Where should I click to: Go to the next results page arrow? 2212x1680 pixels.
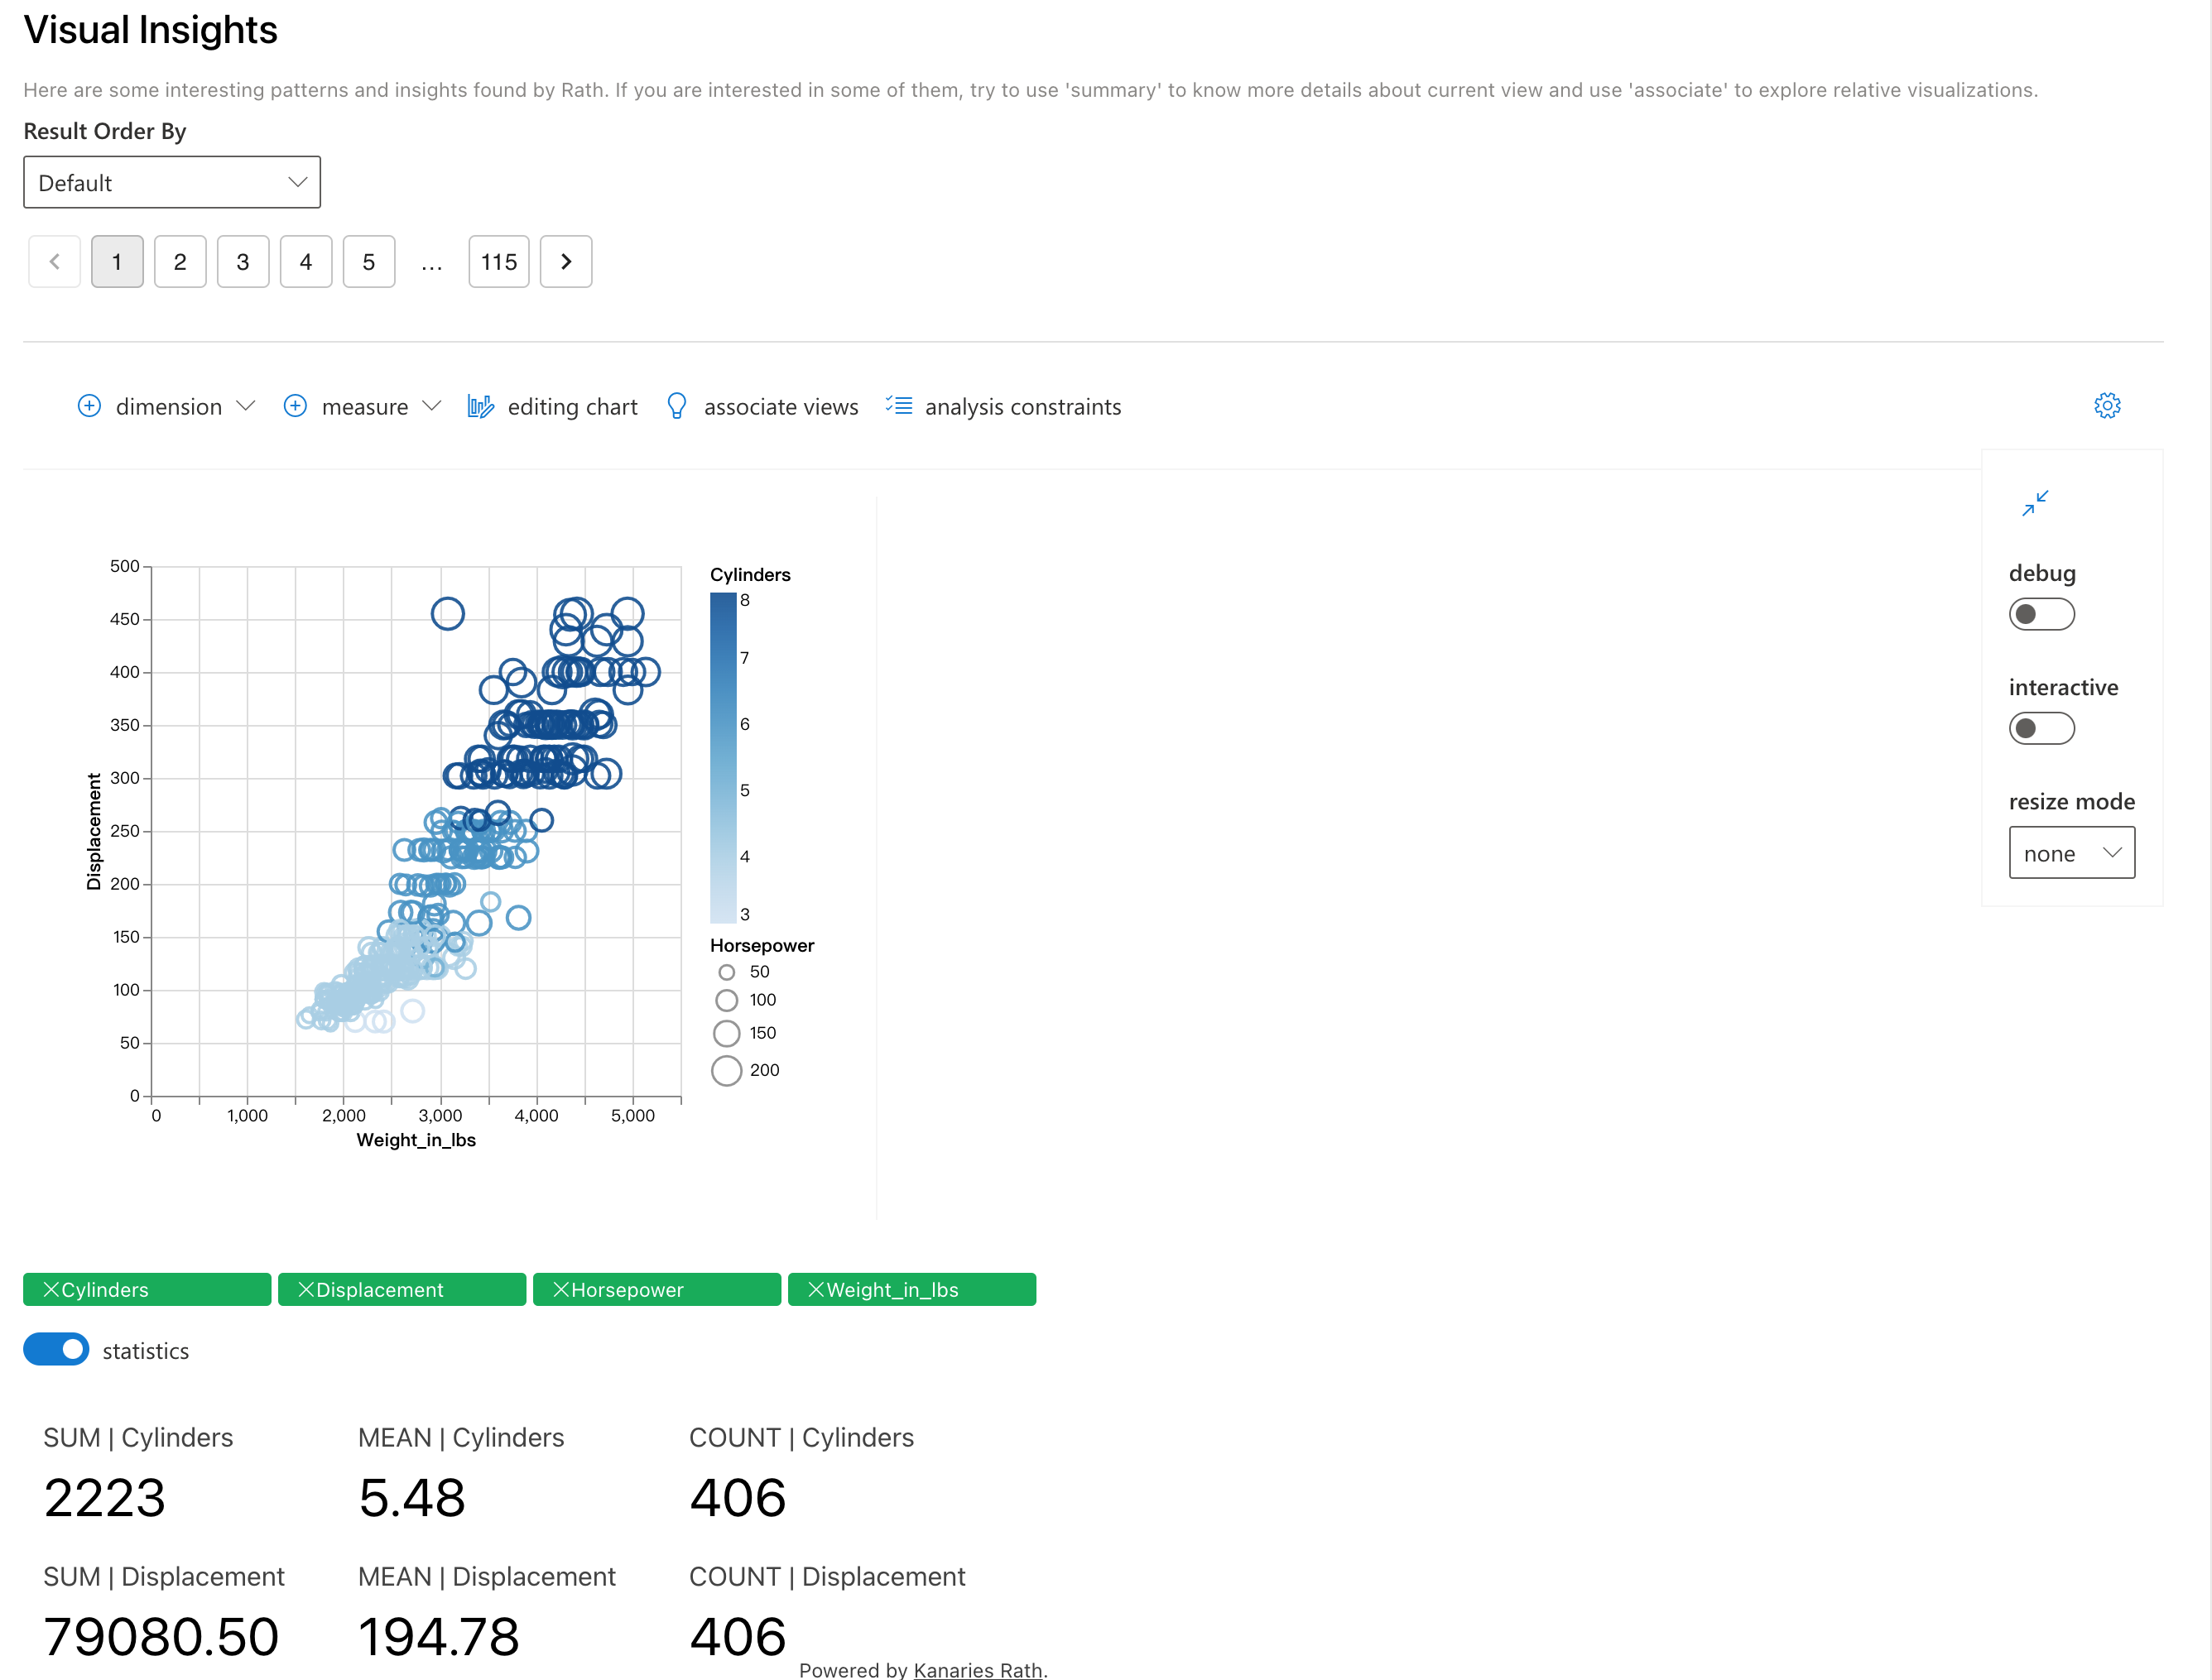pos(566,262)
